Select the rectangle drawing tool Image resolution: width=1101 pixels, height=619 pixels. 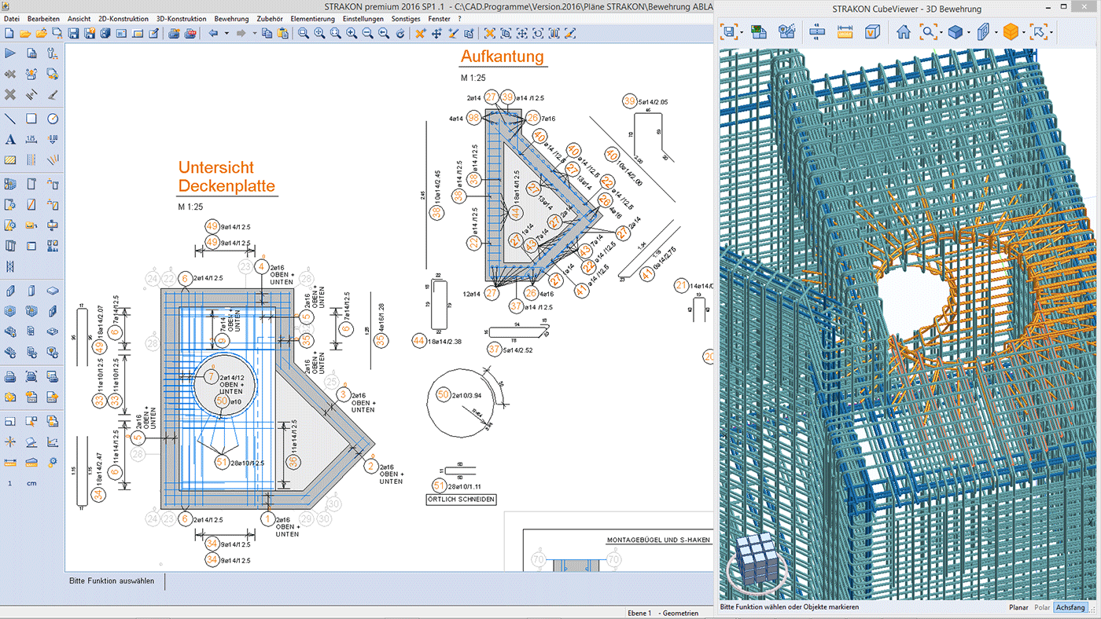[31, 119]
